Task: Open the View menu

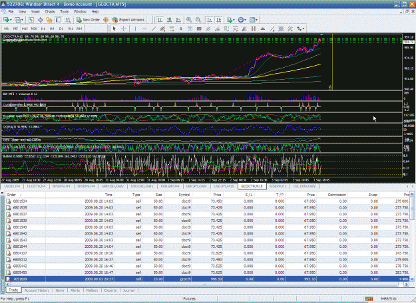Action: (22, 12)
